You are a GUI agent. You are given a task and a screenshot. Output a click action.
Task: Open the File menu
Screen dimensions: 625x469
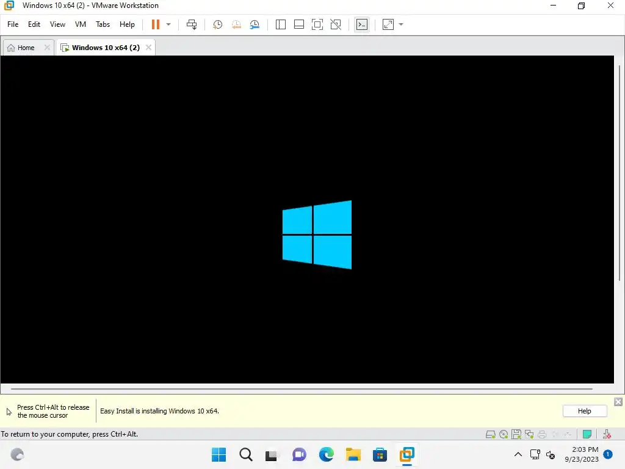click(13, 24)
